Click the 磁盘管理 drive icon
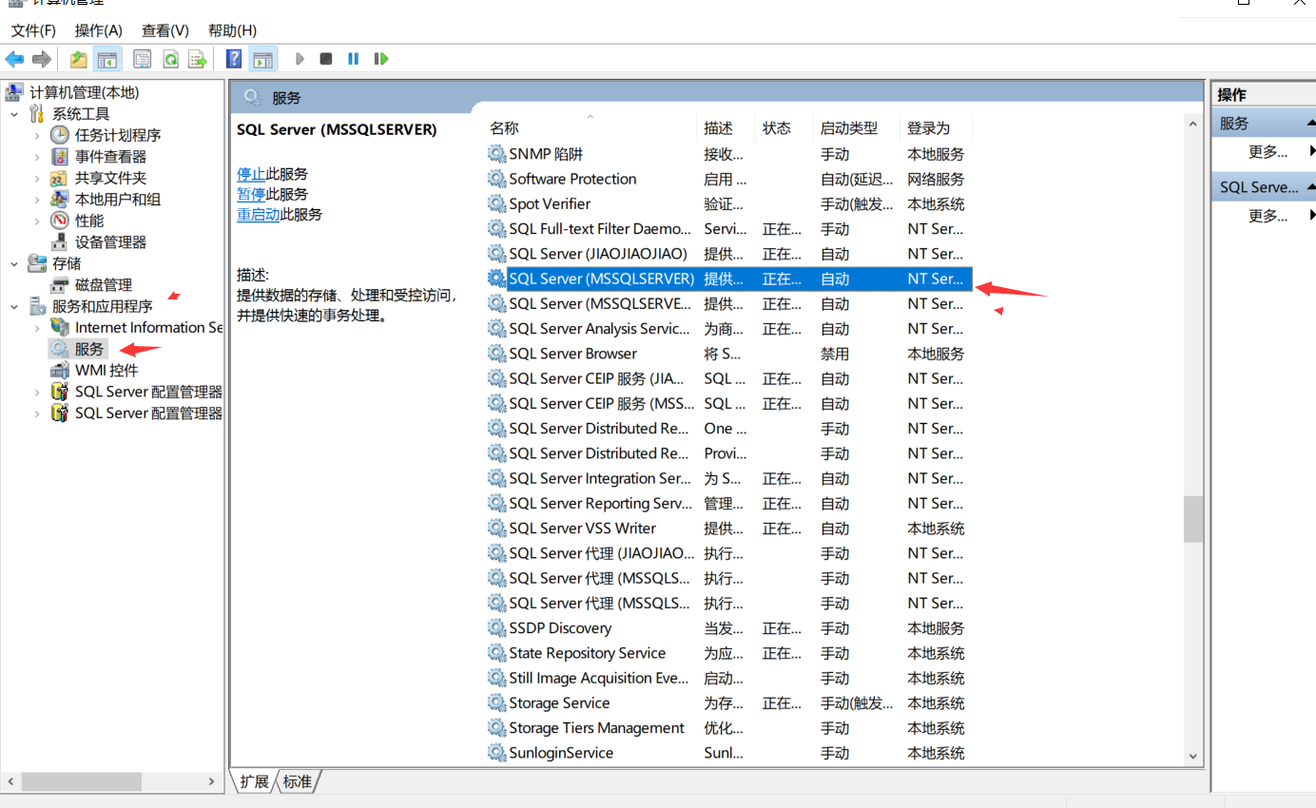Image resolution: width=1316 pixels, height=808 pixels. click(x=60, y=285)
